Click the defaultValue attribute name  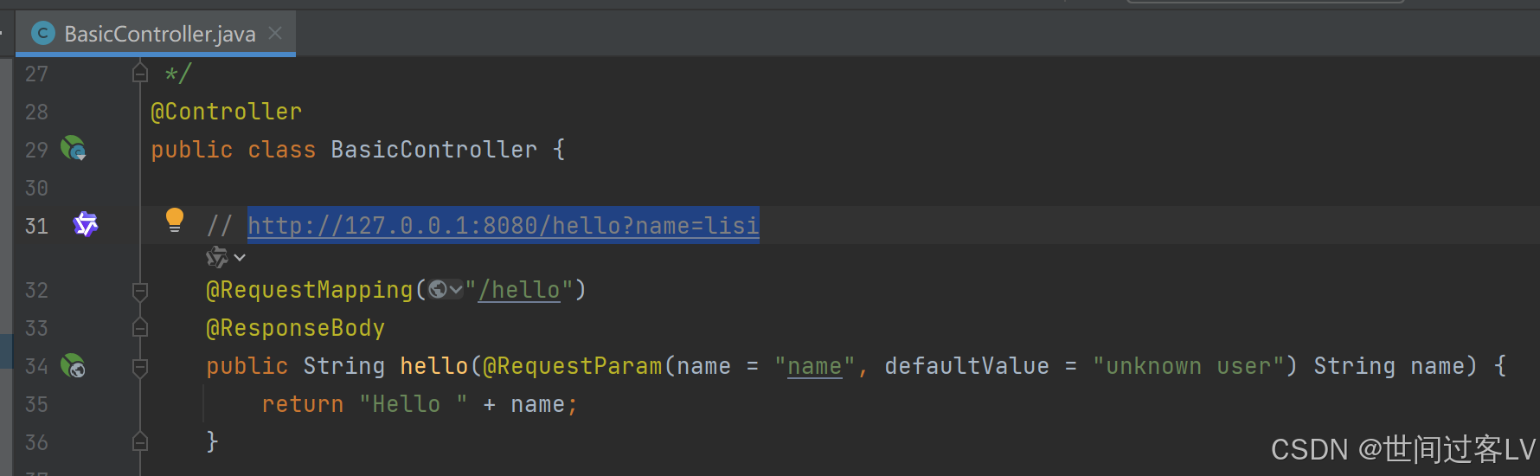966,366
